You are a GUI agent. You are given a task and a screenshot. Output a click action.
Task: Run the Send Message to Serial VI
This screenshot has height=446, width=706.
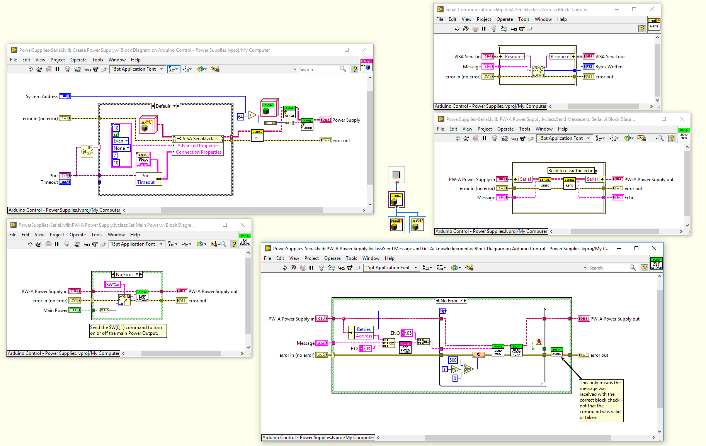click(458, 139)
